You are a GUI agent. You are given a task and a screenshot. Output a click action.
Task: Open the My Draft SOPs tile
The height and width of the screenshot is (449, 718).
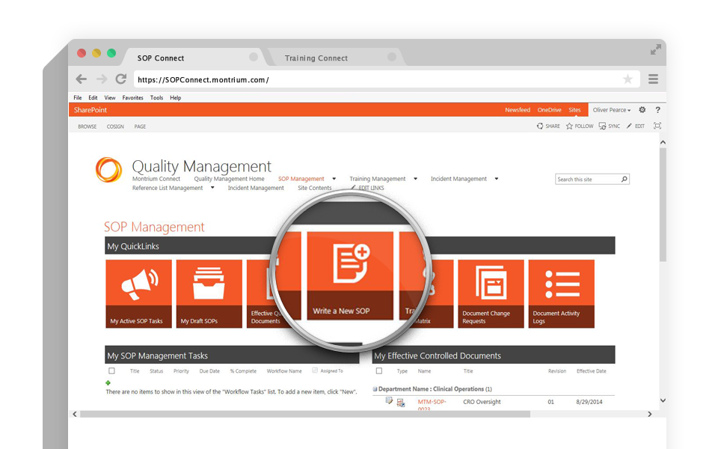pos(209,293)
